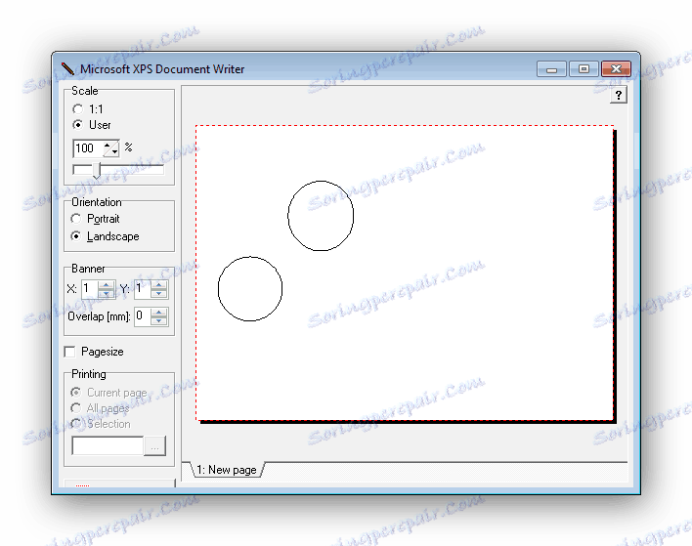Select the 1:1 scale radio button
This screenshot has width=692, height=546.
point(77,109)
